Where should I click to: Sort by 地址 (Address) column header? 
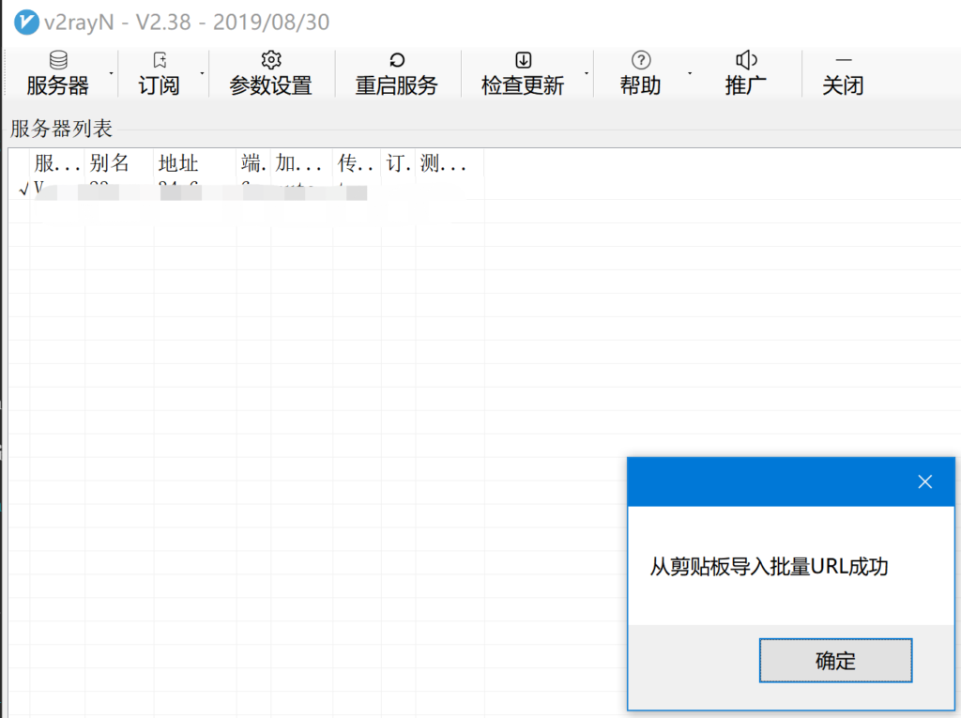(x=195, y=163)
